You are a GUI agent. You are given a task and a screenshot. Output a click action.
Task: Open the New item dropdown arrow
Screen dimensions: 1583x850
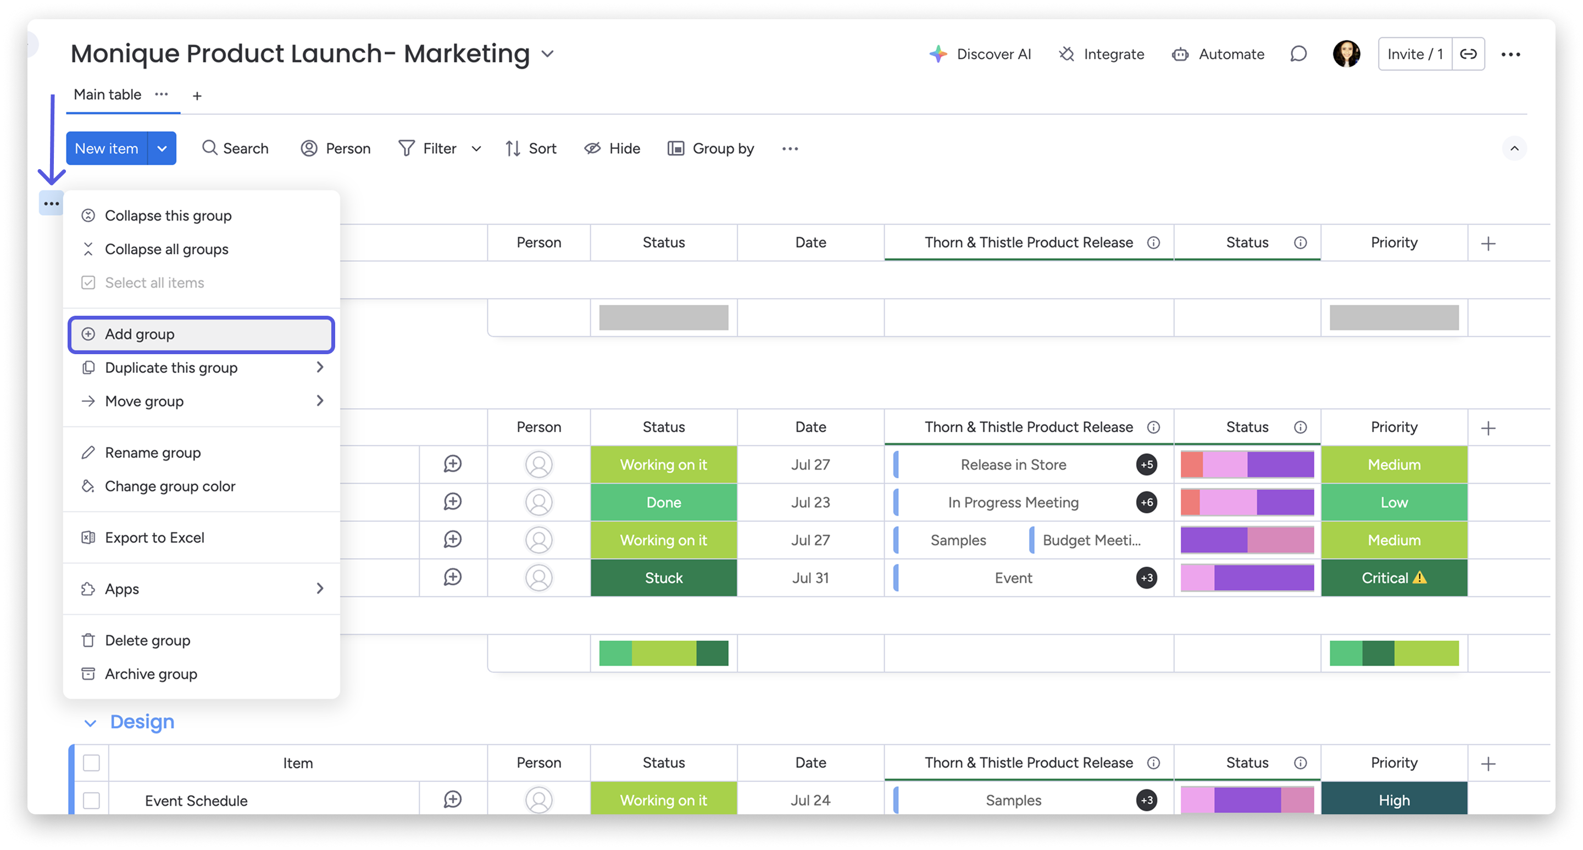tap(162, 149)
